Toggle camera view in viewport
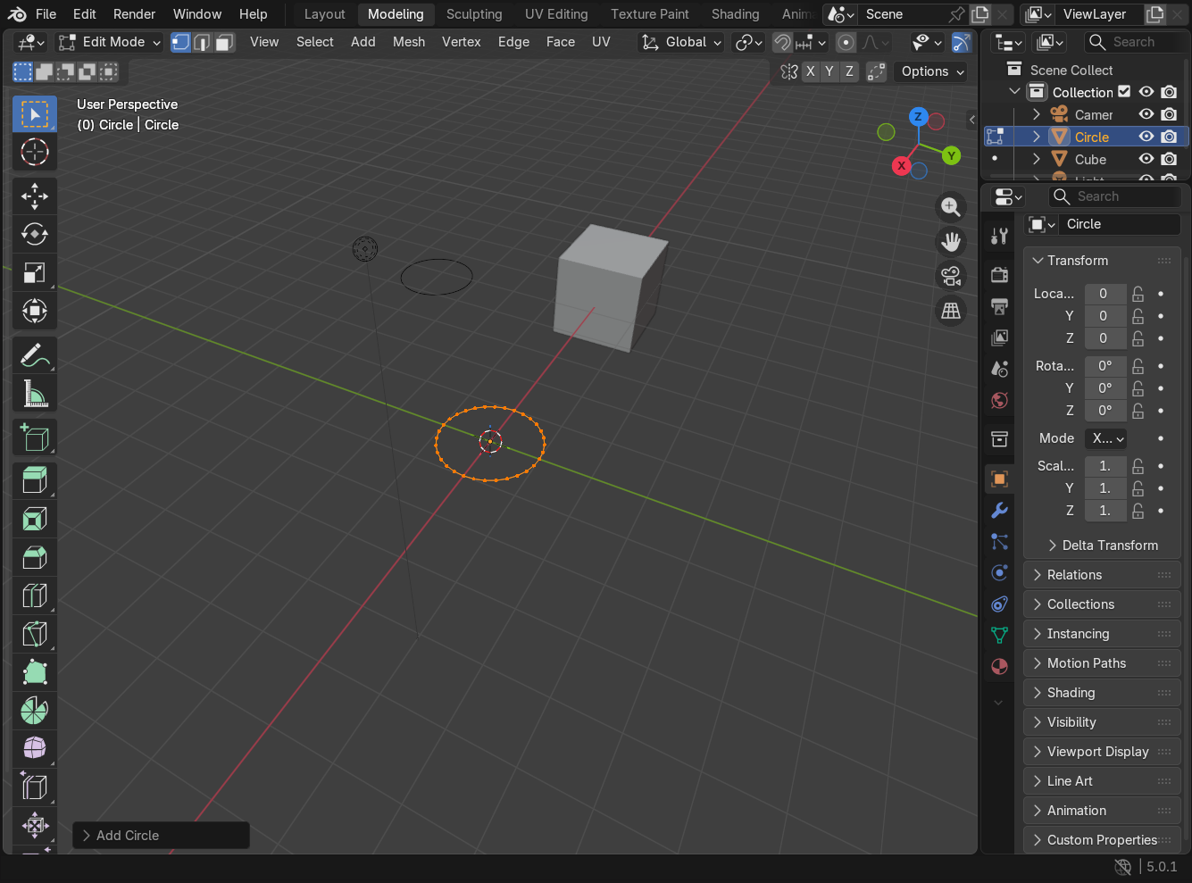 point(951,276)
